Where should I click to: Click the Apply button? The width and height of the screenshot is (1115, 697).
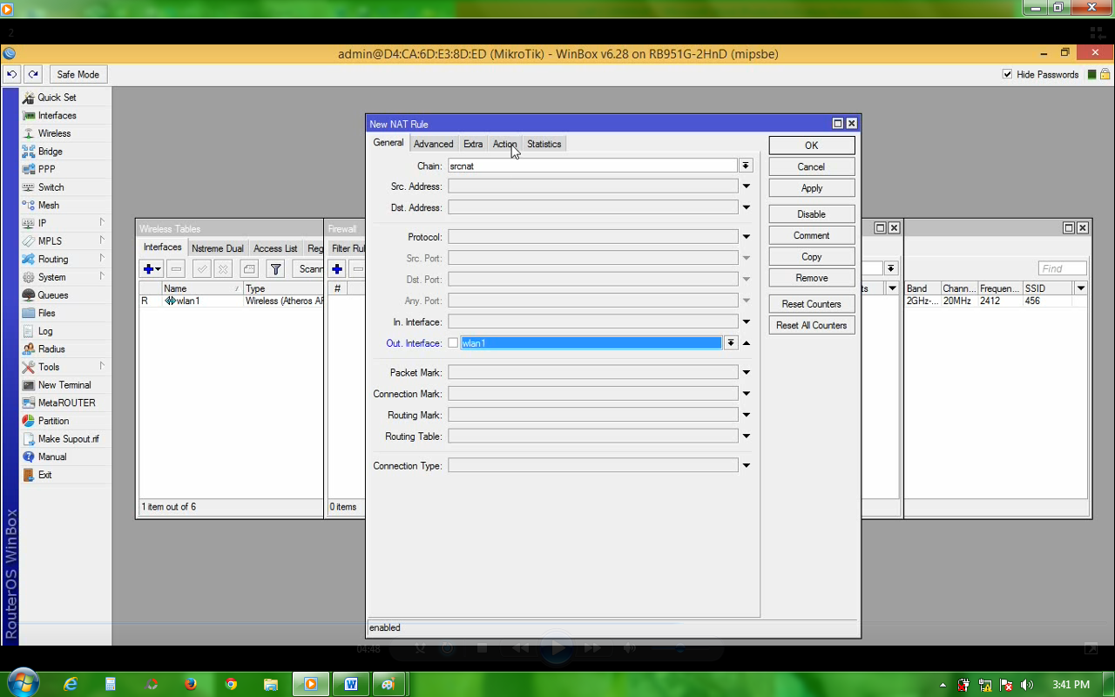click(x=811, y=188)
